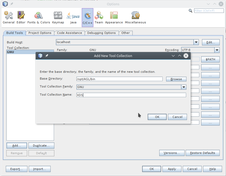
Task: Open the Other tab
Action: tap(126, 33)
